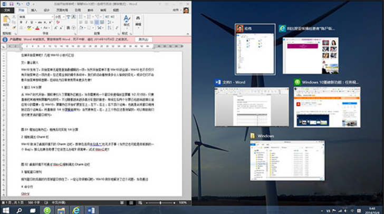
Task: Click the grow font size icon
Action: pos(56,28)
